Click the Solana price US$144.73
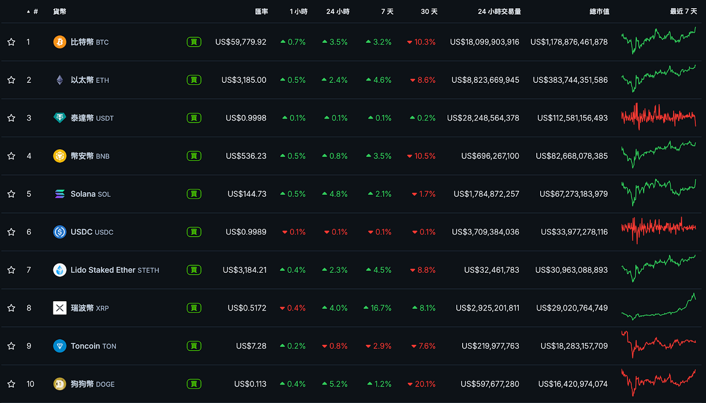This screenshot has width=706, height=403. (x=247, y=194)
